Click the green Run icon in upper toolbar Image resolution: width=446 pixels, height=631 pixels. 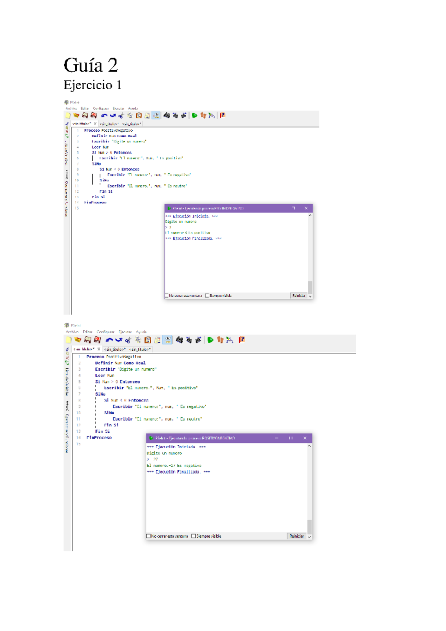coord(194,116)
